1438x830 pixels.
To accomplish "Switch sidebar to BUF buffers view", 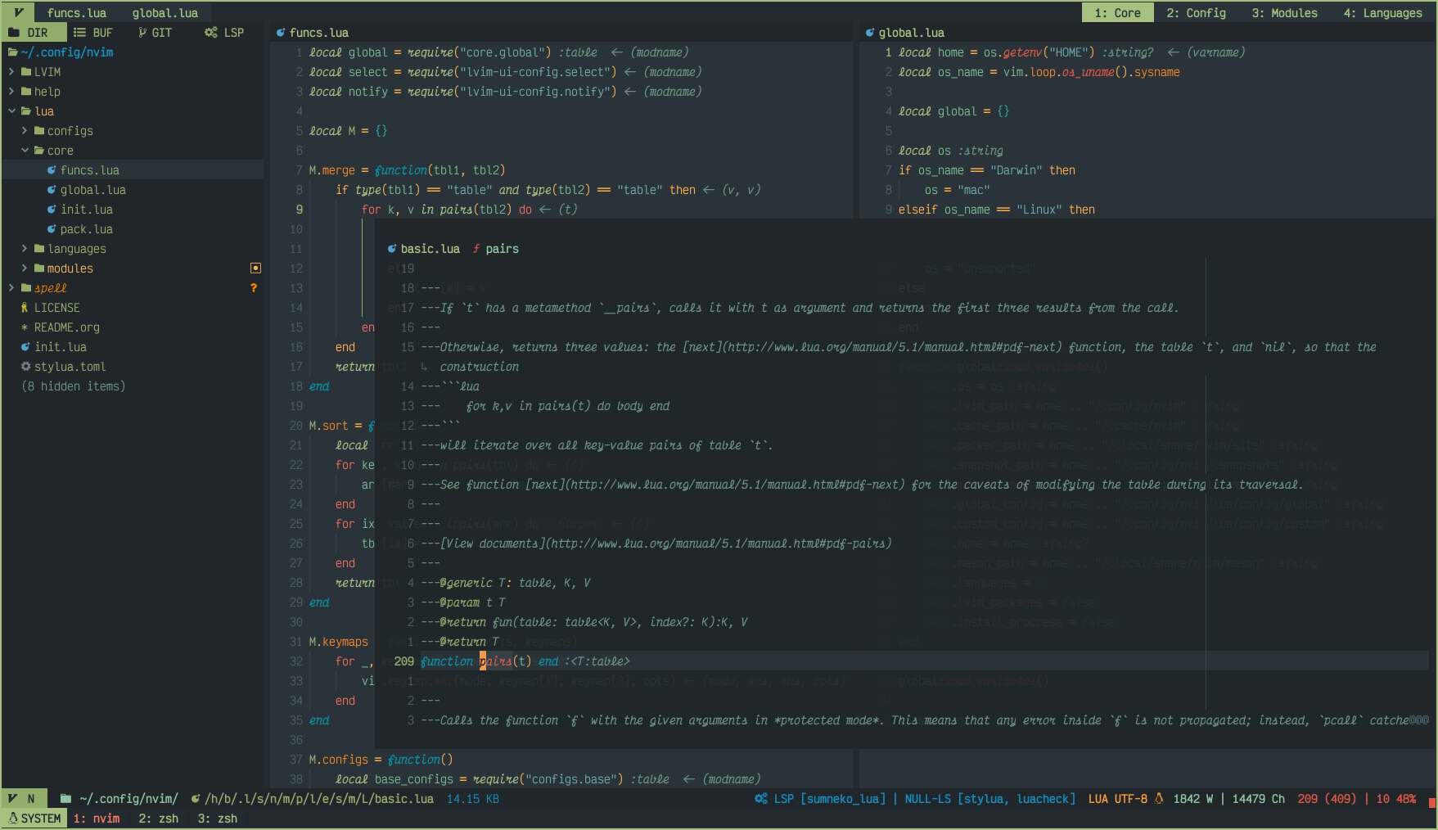I will pyautogui.click(x=92, y=33).
